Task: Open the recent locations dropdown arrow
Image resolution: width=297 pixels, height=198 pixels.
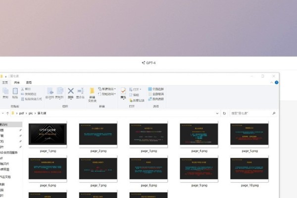Action: click(2, 113)
